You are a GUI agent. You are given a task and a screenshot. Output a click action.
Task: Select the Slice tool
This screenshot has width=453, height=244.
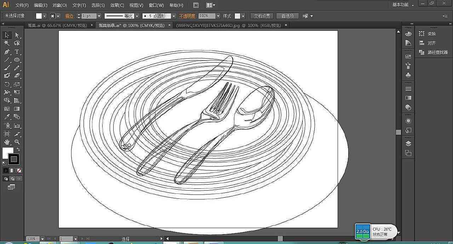[17, 134]
